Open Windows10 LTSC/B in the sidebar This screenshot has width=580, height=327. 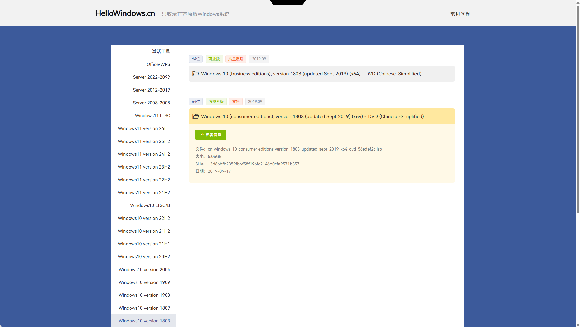144,205
